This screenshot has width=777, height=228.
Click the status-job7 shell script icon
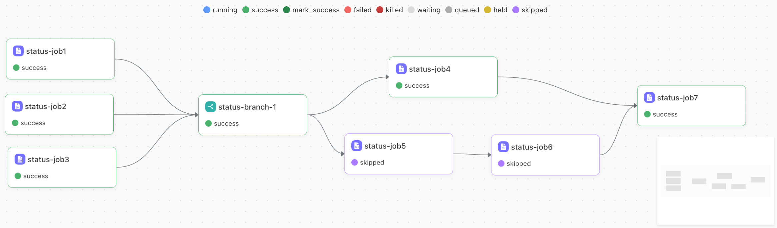coord(649,98)
